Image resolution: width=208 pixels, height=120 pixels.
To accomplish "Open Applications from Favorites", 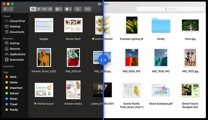I will 15,54.
